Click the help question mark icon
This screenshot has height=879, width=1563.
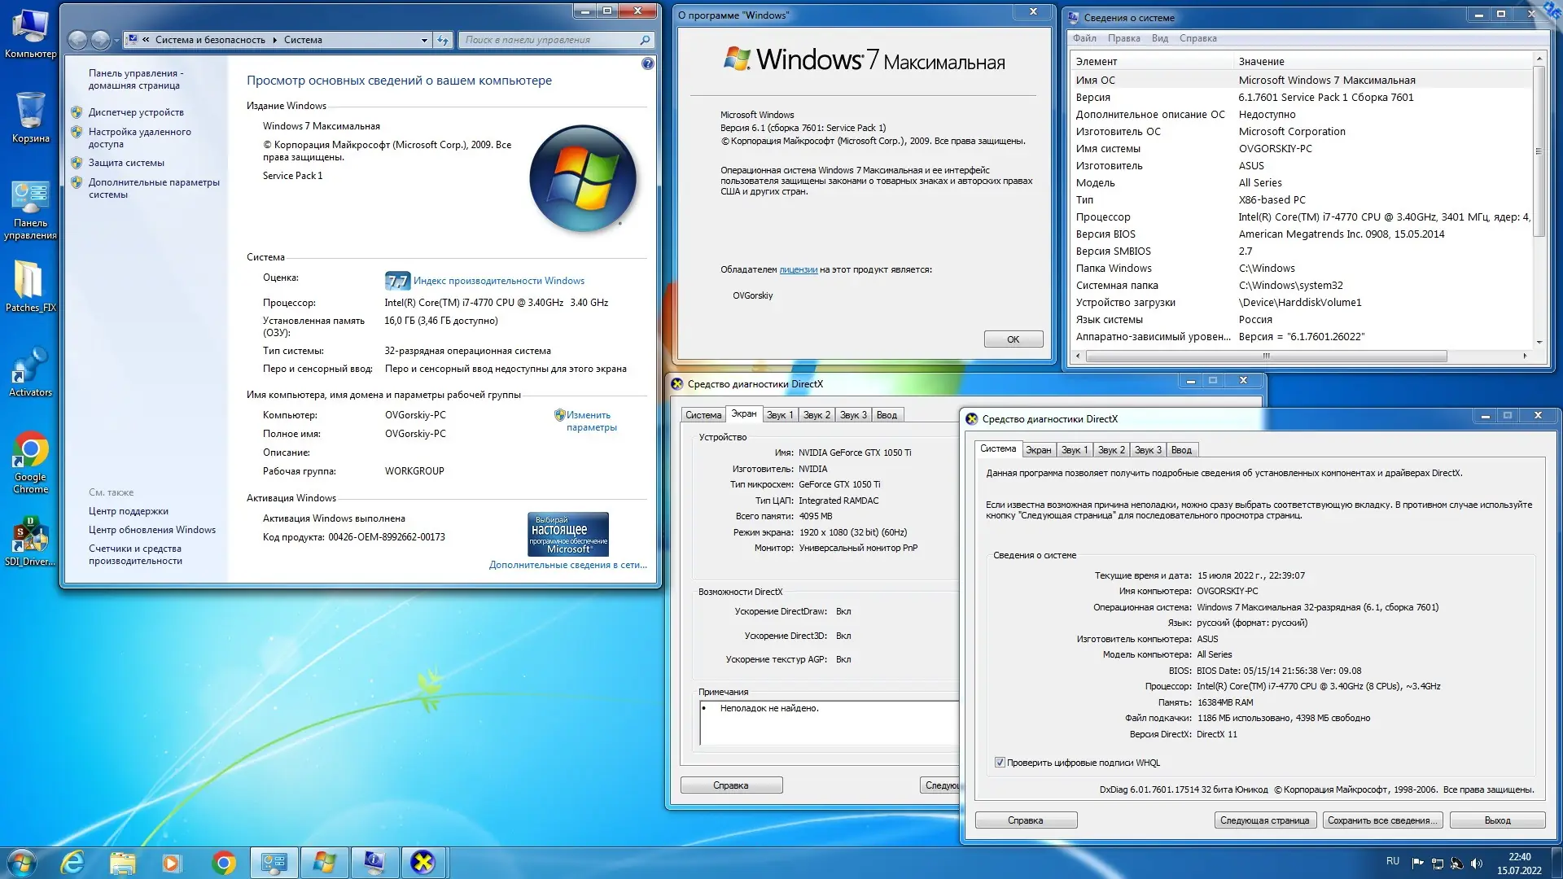(x=647, y=63)
